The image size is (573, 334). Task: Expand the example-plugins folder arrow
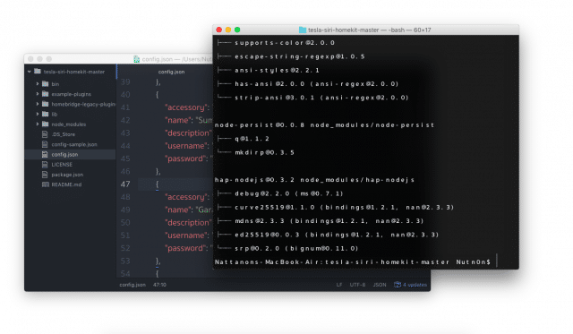[x=38, y=94]
